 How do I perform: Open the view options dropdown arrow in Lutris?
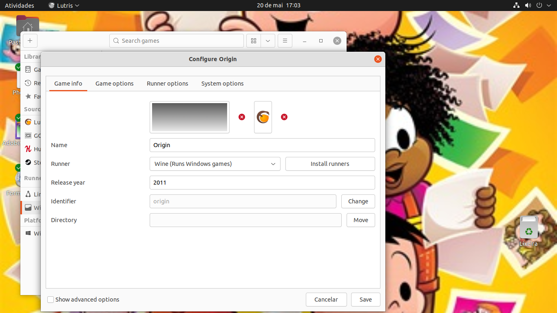[268, 41]
